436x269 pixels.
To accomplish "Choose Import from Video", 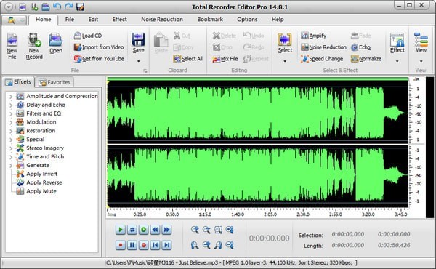I will point(99,47).
